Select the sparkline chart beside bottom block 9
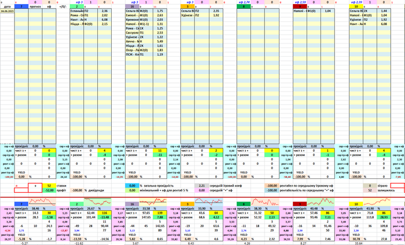Screen dimensions: 405x245 click(321, 202)
